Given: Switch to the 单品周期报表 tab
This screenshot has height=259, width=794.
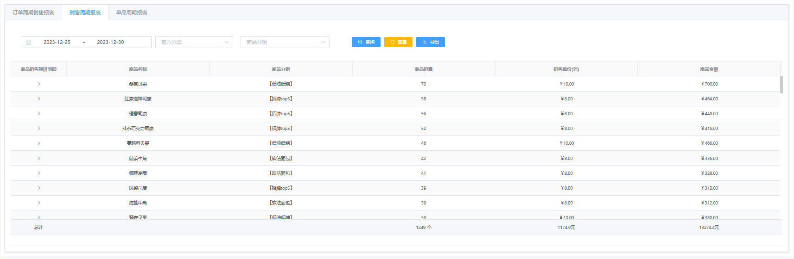Looking at the screenshot, I should point(132,12).
